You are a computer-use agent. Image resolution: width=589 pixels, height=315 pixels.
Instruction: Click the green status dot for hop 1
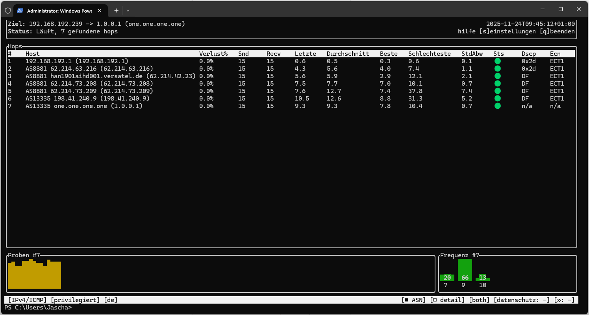pyautogui.click(x=497, y=61)
